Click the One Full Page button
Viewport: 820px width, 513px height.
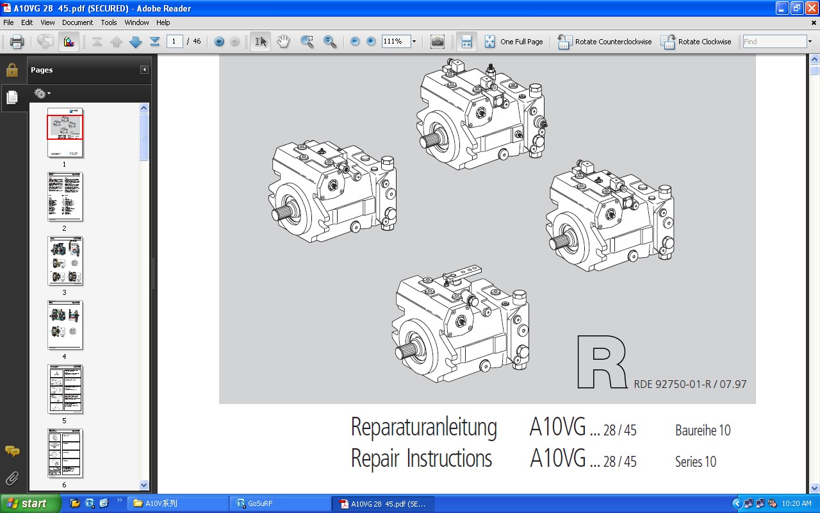pyautogui.click(x=514, y=42)
